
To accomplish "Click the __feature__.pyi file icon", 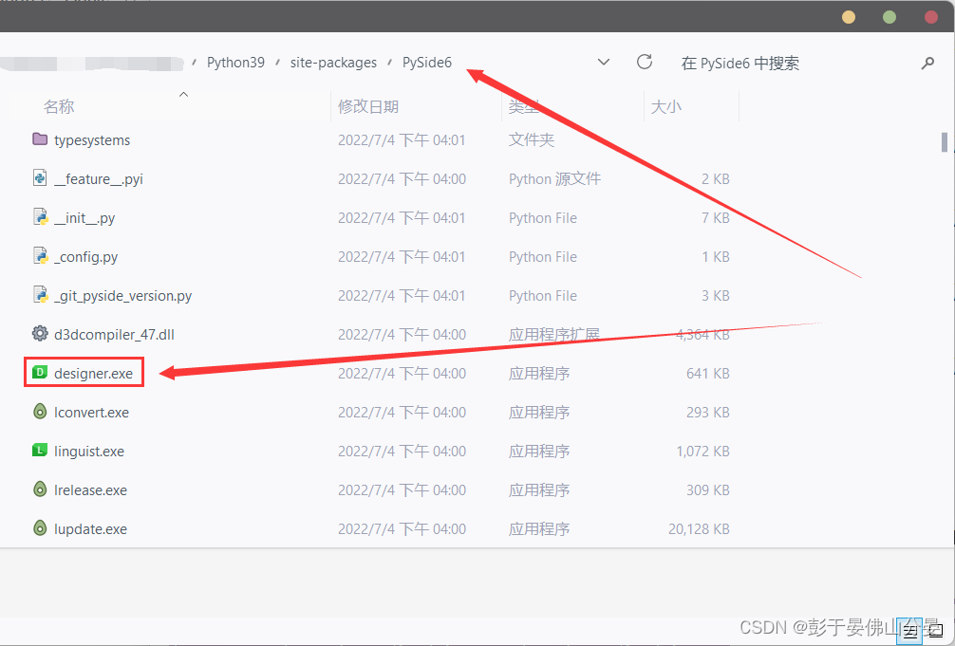I will tap(40, 178).
